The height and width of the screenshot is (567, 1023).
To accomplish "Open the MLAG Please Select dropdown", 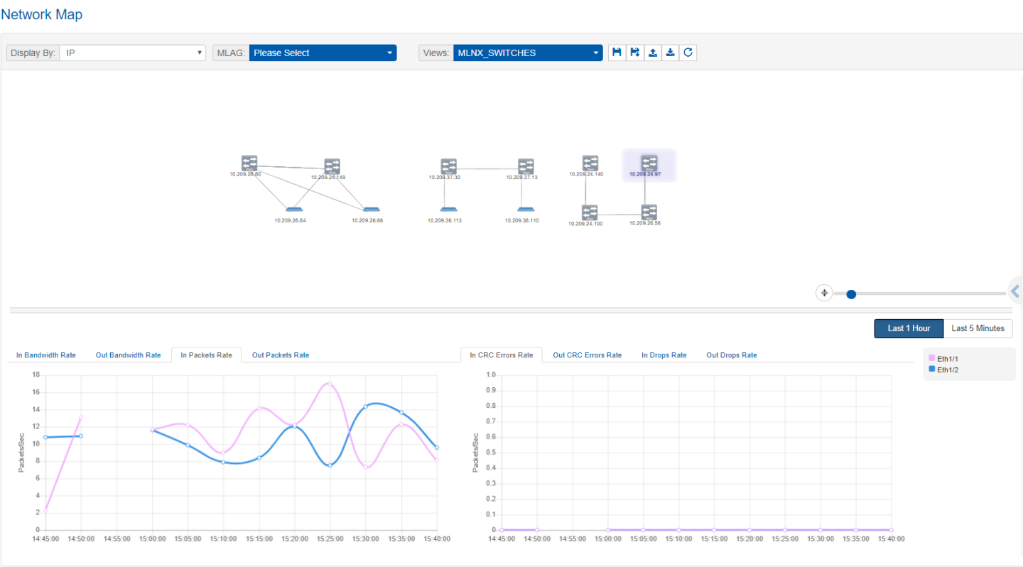I will [x=323, y=53].
